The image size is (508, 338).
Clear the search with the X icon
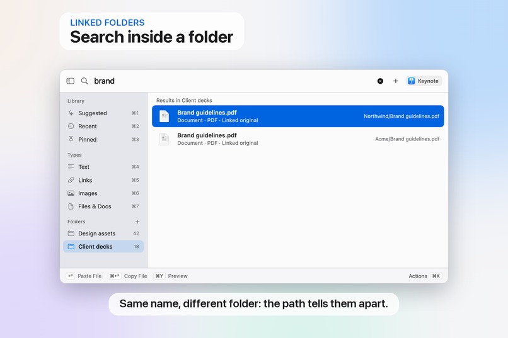[380, 81]
